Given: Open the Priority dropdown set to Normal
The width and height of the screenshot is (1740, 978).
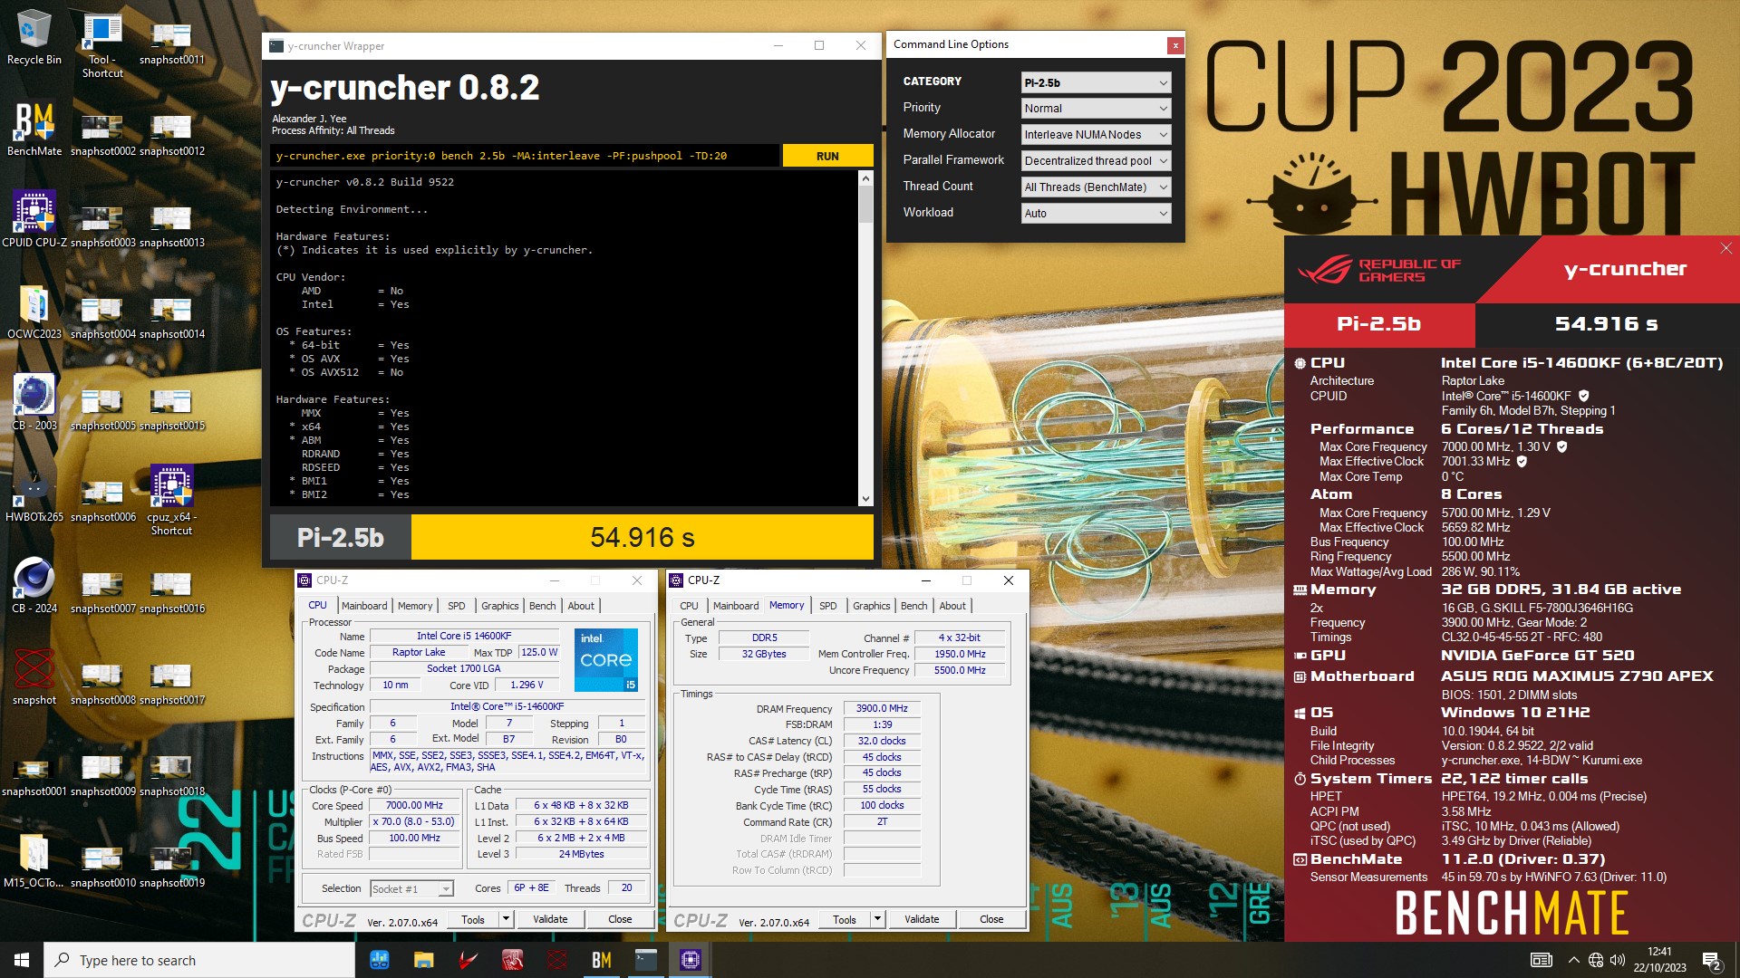Looking at the screenshot, I should (x=1096, y=108).
